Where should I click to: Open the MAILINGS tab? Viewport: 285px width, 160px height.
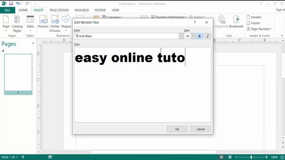pyautogui.click(x=81, y=10)
